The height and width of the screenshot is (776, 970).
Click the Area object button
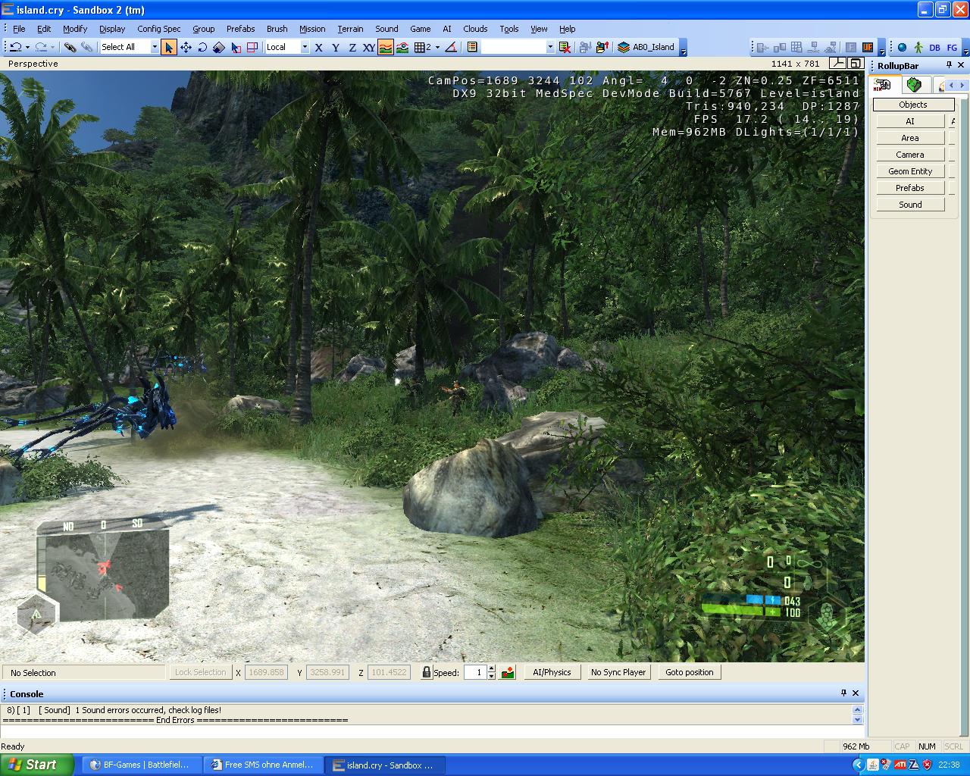point(910,138)
